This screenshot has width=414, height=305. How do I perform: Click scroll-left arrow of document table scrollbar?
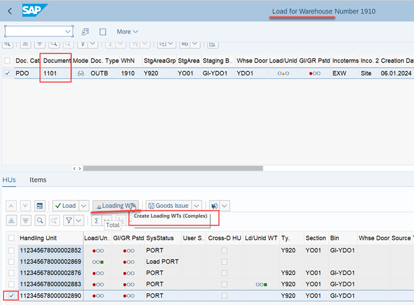(75, 168)
